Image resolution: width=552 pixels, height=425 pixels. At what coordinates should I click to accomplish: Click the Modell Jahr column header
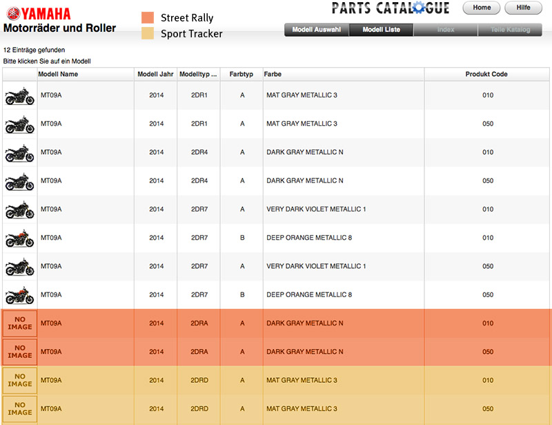click(155, 74)
